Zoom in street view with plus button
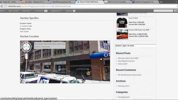178x100 pixels. [x=26, y=55]
